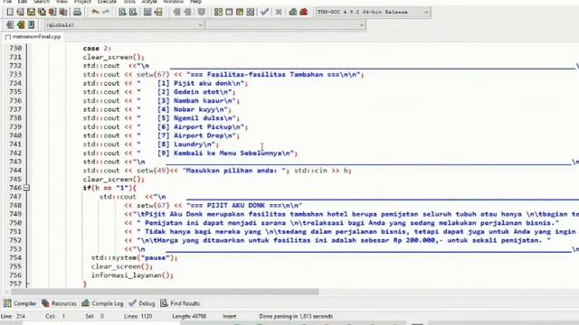Click the editor horizontal scrollbar thumb
Viewport: 579px width, 325px height.
165,292
